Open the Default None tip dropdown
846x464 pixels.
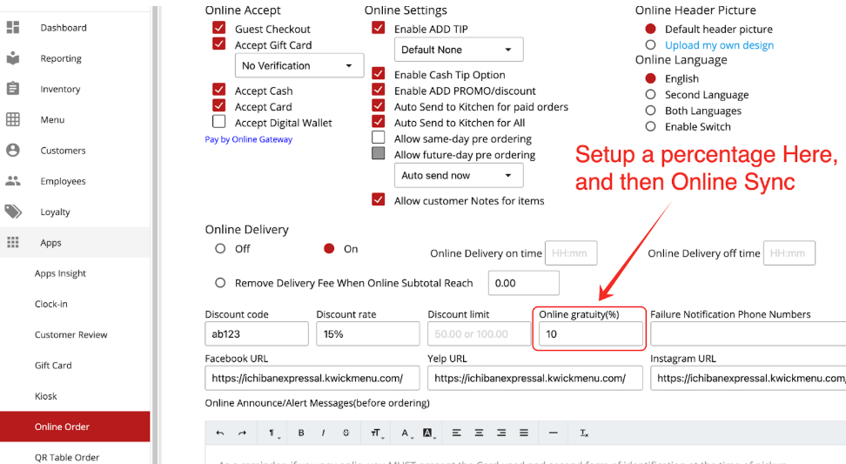pos(459,50)
